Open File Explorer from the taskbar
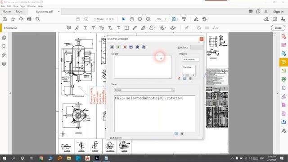This screenshot has width=288, height=162. click(69, 158)
